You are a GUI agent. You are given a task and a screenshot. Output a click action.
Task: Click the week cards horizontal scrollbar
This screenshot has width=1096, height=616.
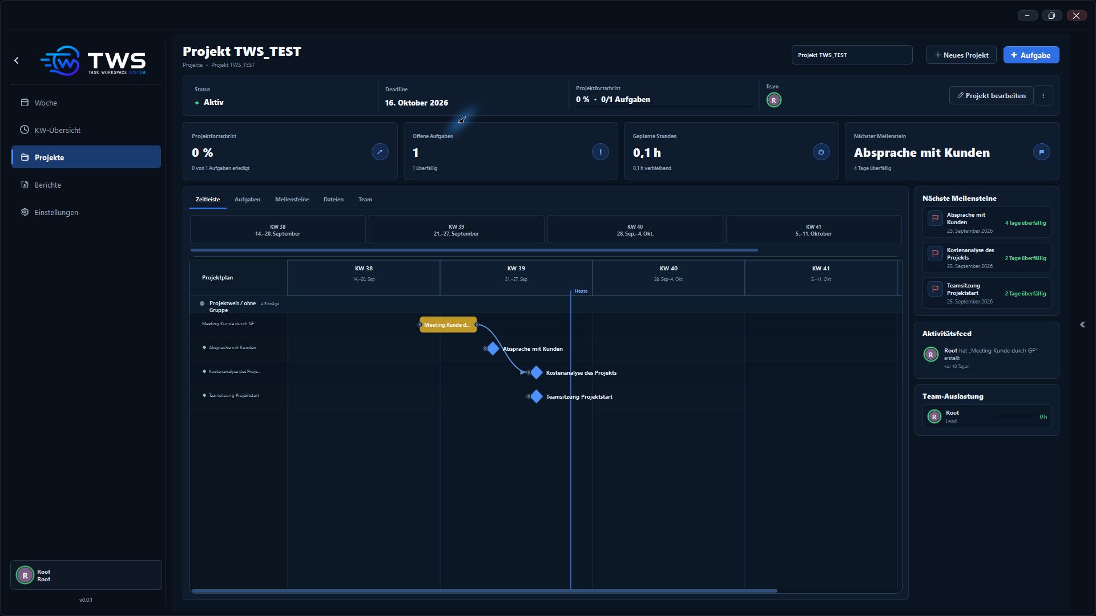pyautogui.click(x=474, y=250)
